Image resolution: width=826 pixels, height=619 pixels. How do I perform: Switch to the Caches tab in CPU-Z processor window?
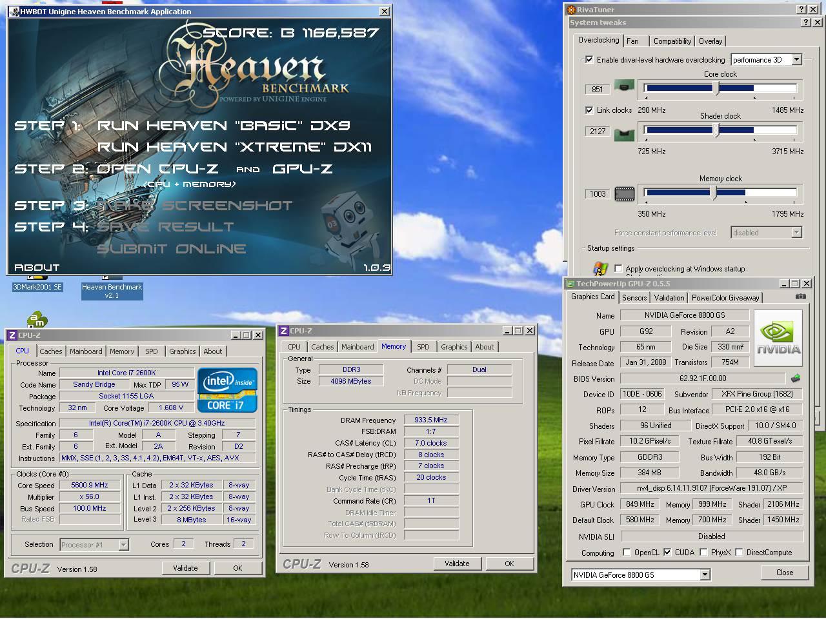(x=51, y=351)
